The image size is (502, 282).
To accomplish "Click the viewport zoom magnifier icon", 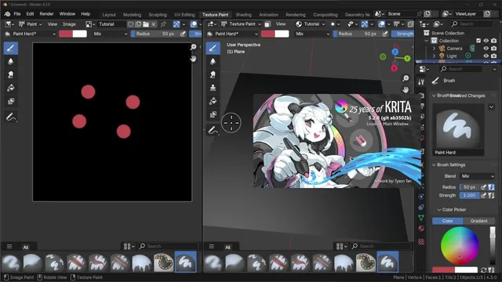I will click(x=406, y=78).
